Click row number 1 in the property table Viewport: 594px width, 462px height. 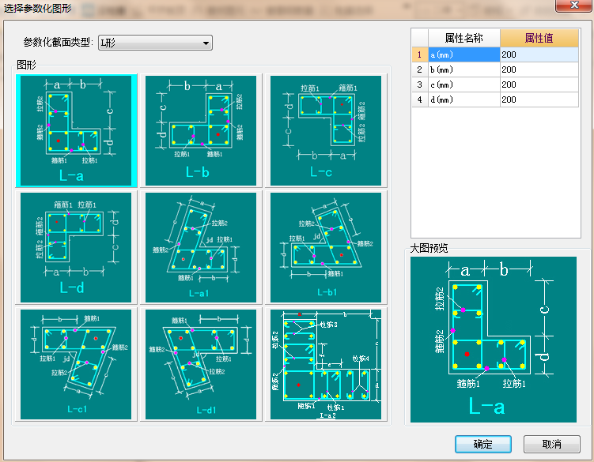point(420,54)
